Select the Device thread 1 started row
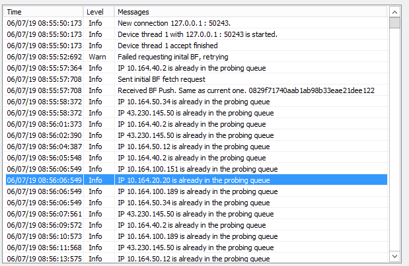This screenshot has height=266, width=409. pos(197,34)
